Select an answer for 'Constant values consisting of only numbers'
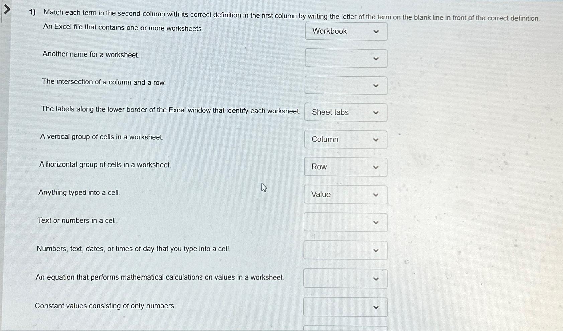This screenshot has height=331, width=563. coord(345,306)
